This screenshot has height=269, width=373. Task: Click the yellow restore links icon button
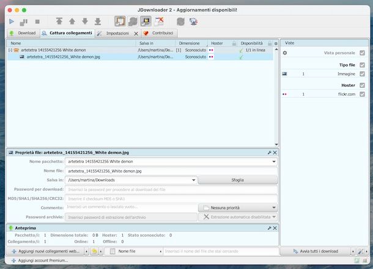94,251
